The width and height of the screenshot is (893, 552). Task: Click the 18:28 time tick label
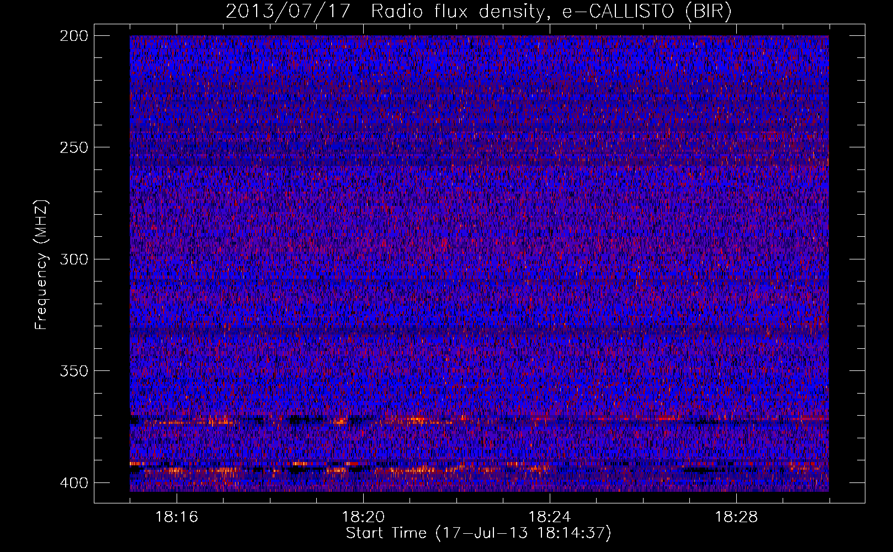[736, 517]
